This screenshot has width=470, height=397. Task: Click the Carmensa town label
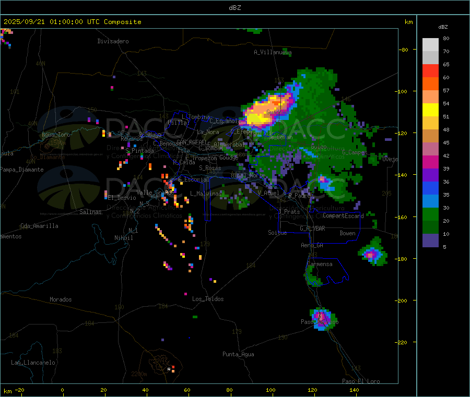(320, 264)
